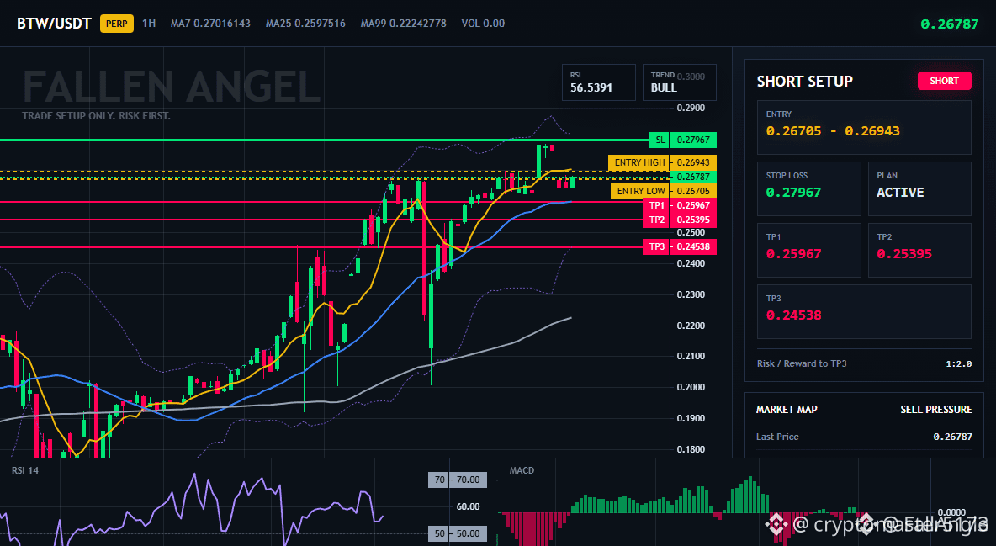Select the 1H timeframe label
The image size is (996, 546).
(149, 24)
